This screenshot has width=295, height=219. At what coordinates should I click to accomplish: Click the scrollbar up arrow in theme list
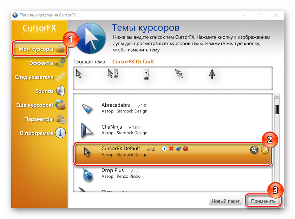pos(277,96)
